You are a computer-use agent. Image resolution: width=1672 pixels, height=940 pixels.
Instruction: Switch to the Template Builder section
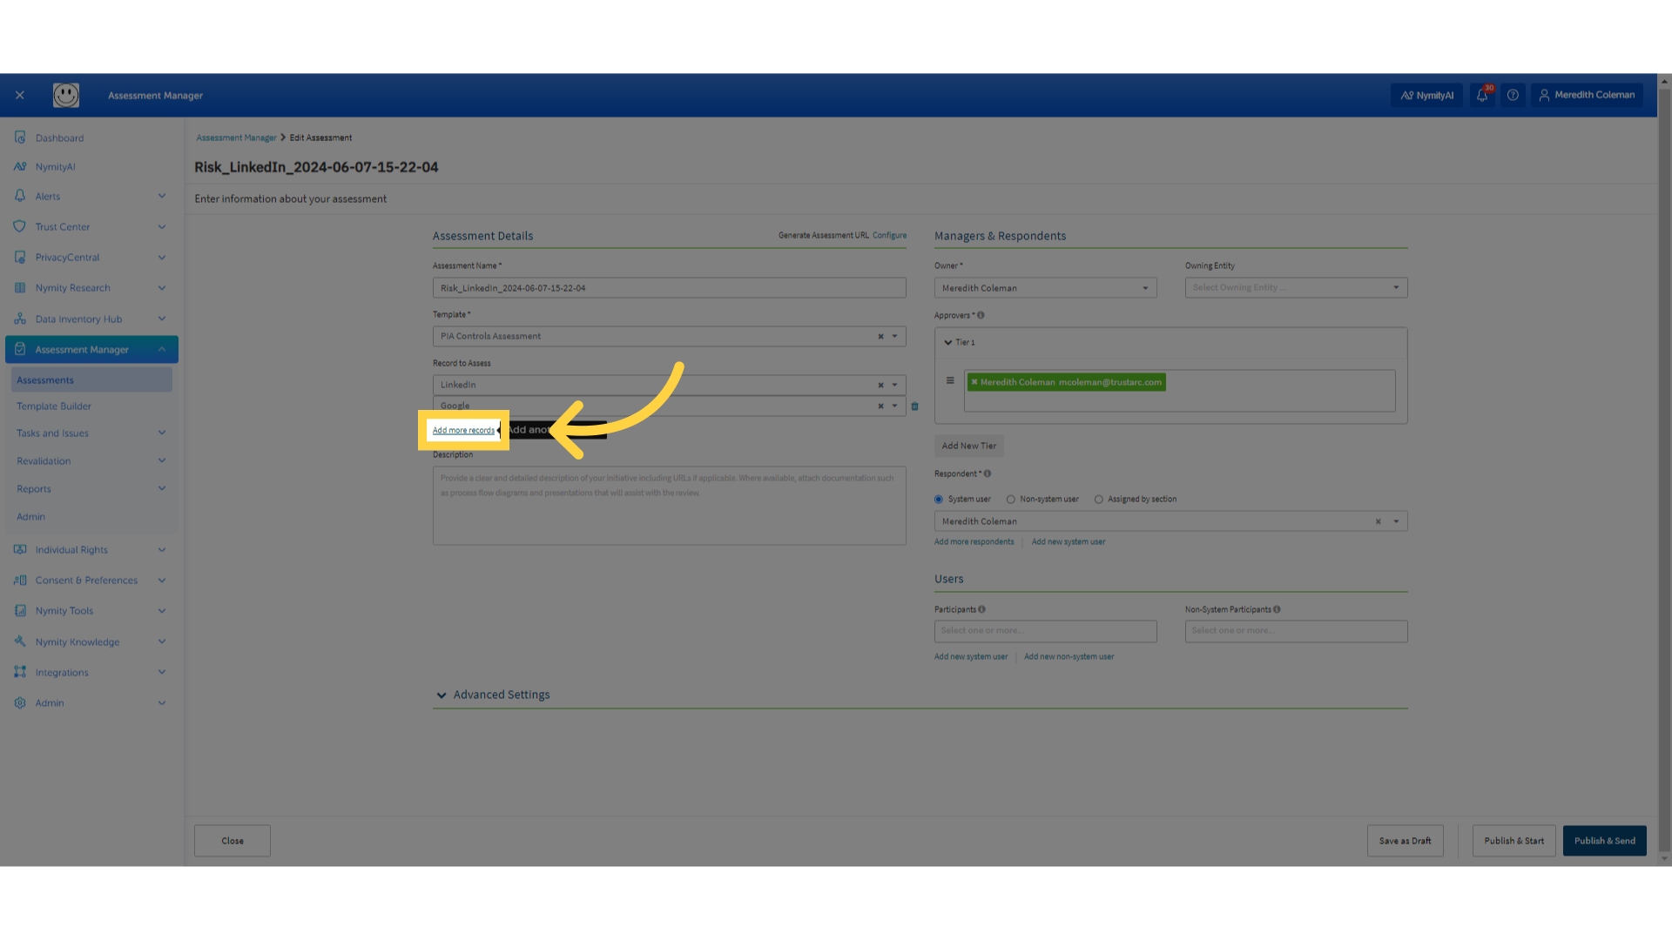click(x=54, y=406)
